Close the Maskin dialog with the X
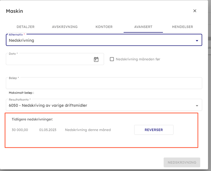The width and height of the screenshot is (211, 171). [x=195, y=11]
